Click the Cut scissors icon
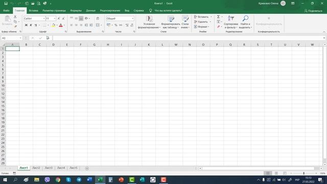 (15, 17)
